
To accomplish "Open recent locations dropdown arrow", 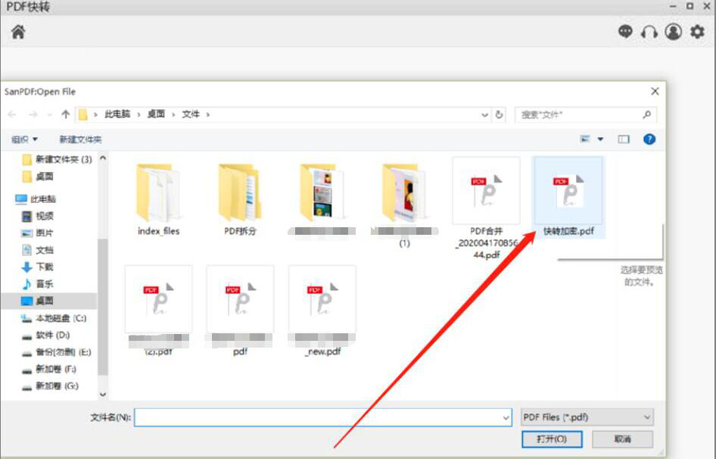I will point(49,114).
